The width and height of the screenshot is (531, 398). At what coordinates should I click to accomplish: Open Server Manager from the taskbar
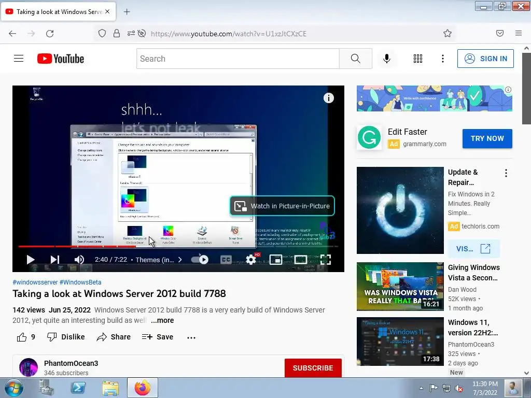click(x=46, y=388)
